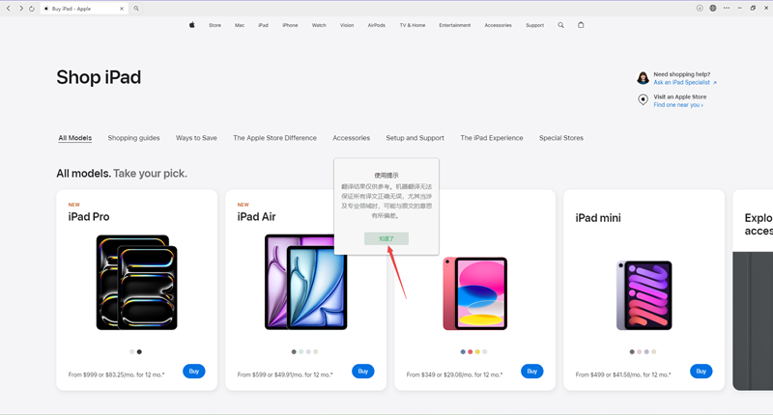Viewport: 773px width, 415px height.
Task: Open the AirPods menu item
Action: coord(377,25)
